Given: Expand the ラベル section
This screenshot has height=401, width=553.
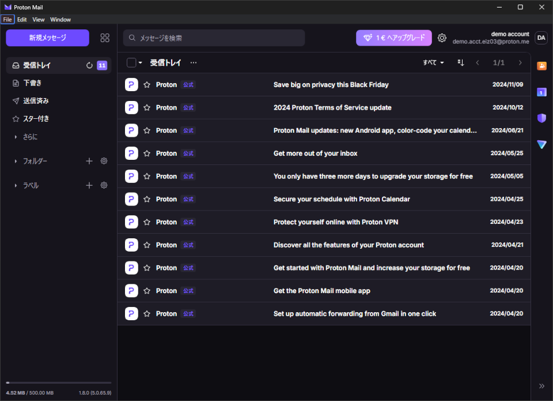Looking at the screenshot, I should click(x=16, y=185).
